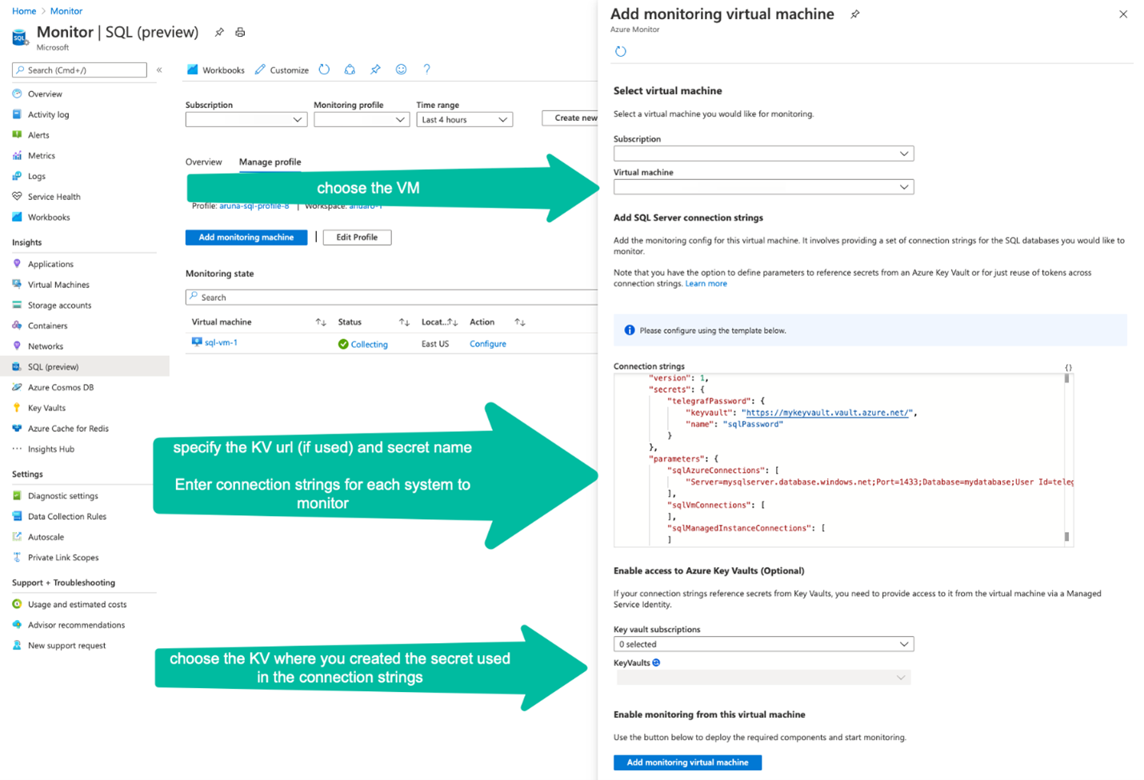Expand the Monitoring profile dropdown

click(x=362, y=119)
